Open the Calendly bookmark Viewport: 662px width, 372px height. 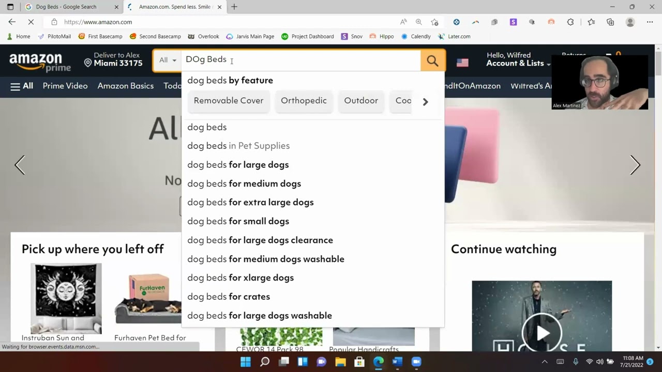click(x=416, y=37)
